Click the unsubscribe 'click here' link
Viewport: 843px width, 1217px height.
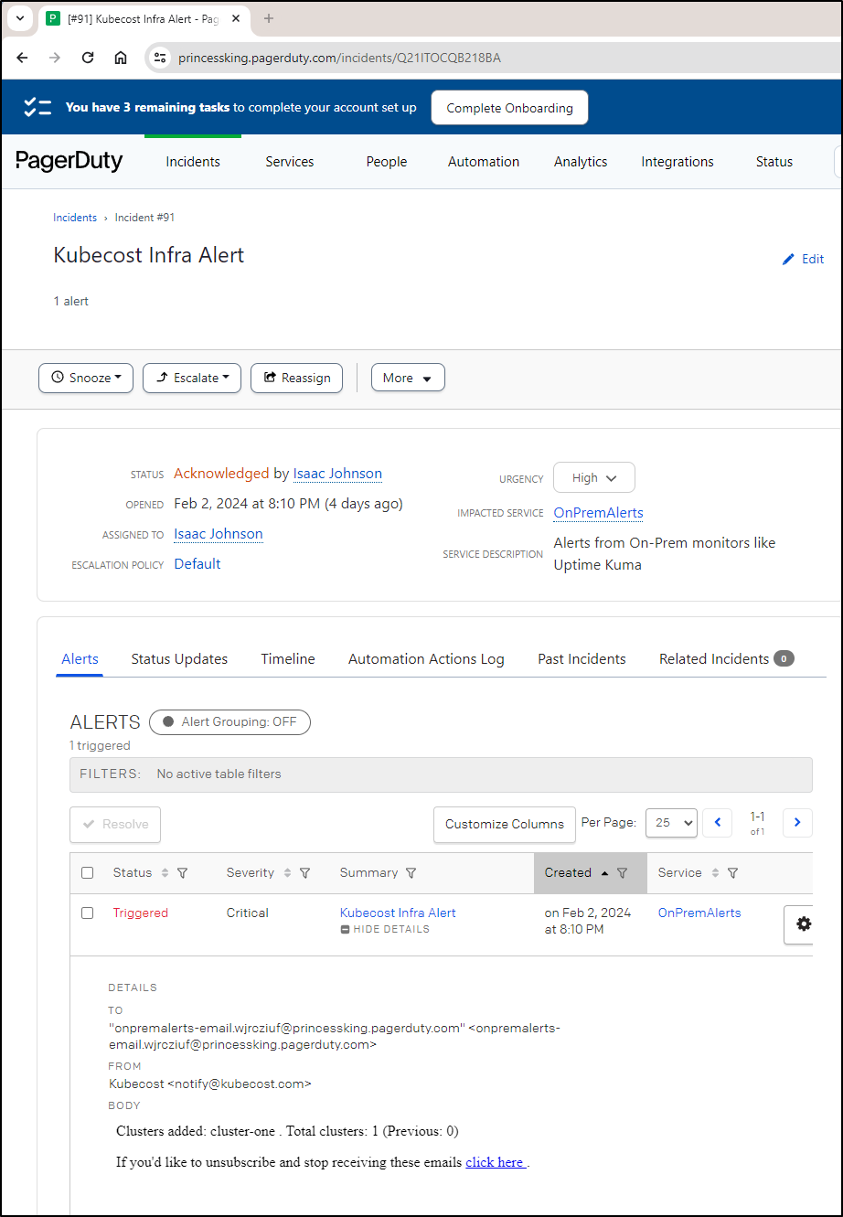[496, 1162]
